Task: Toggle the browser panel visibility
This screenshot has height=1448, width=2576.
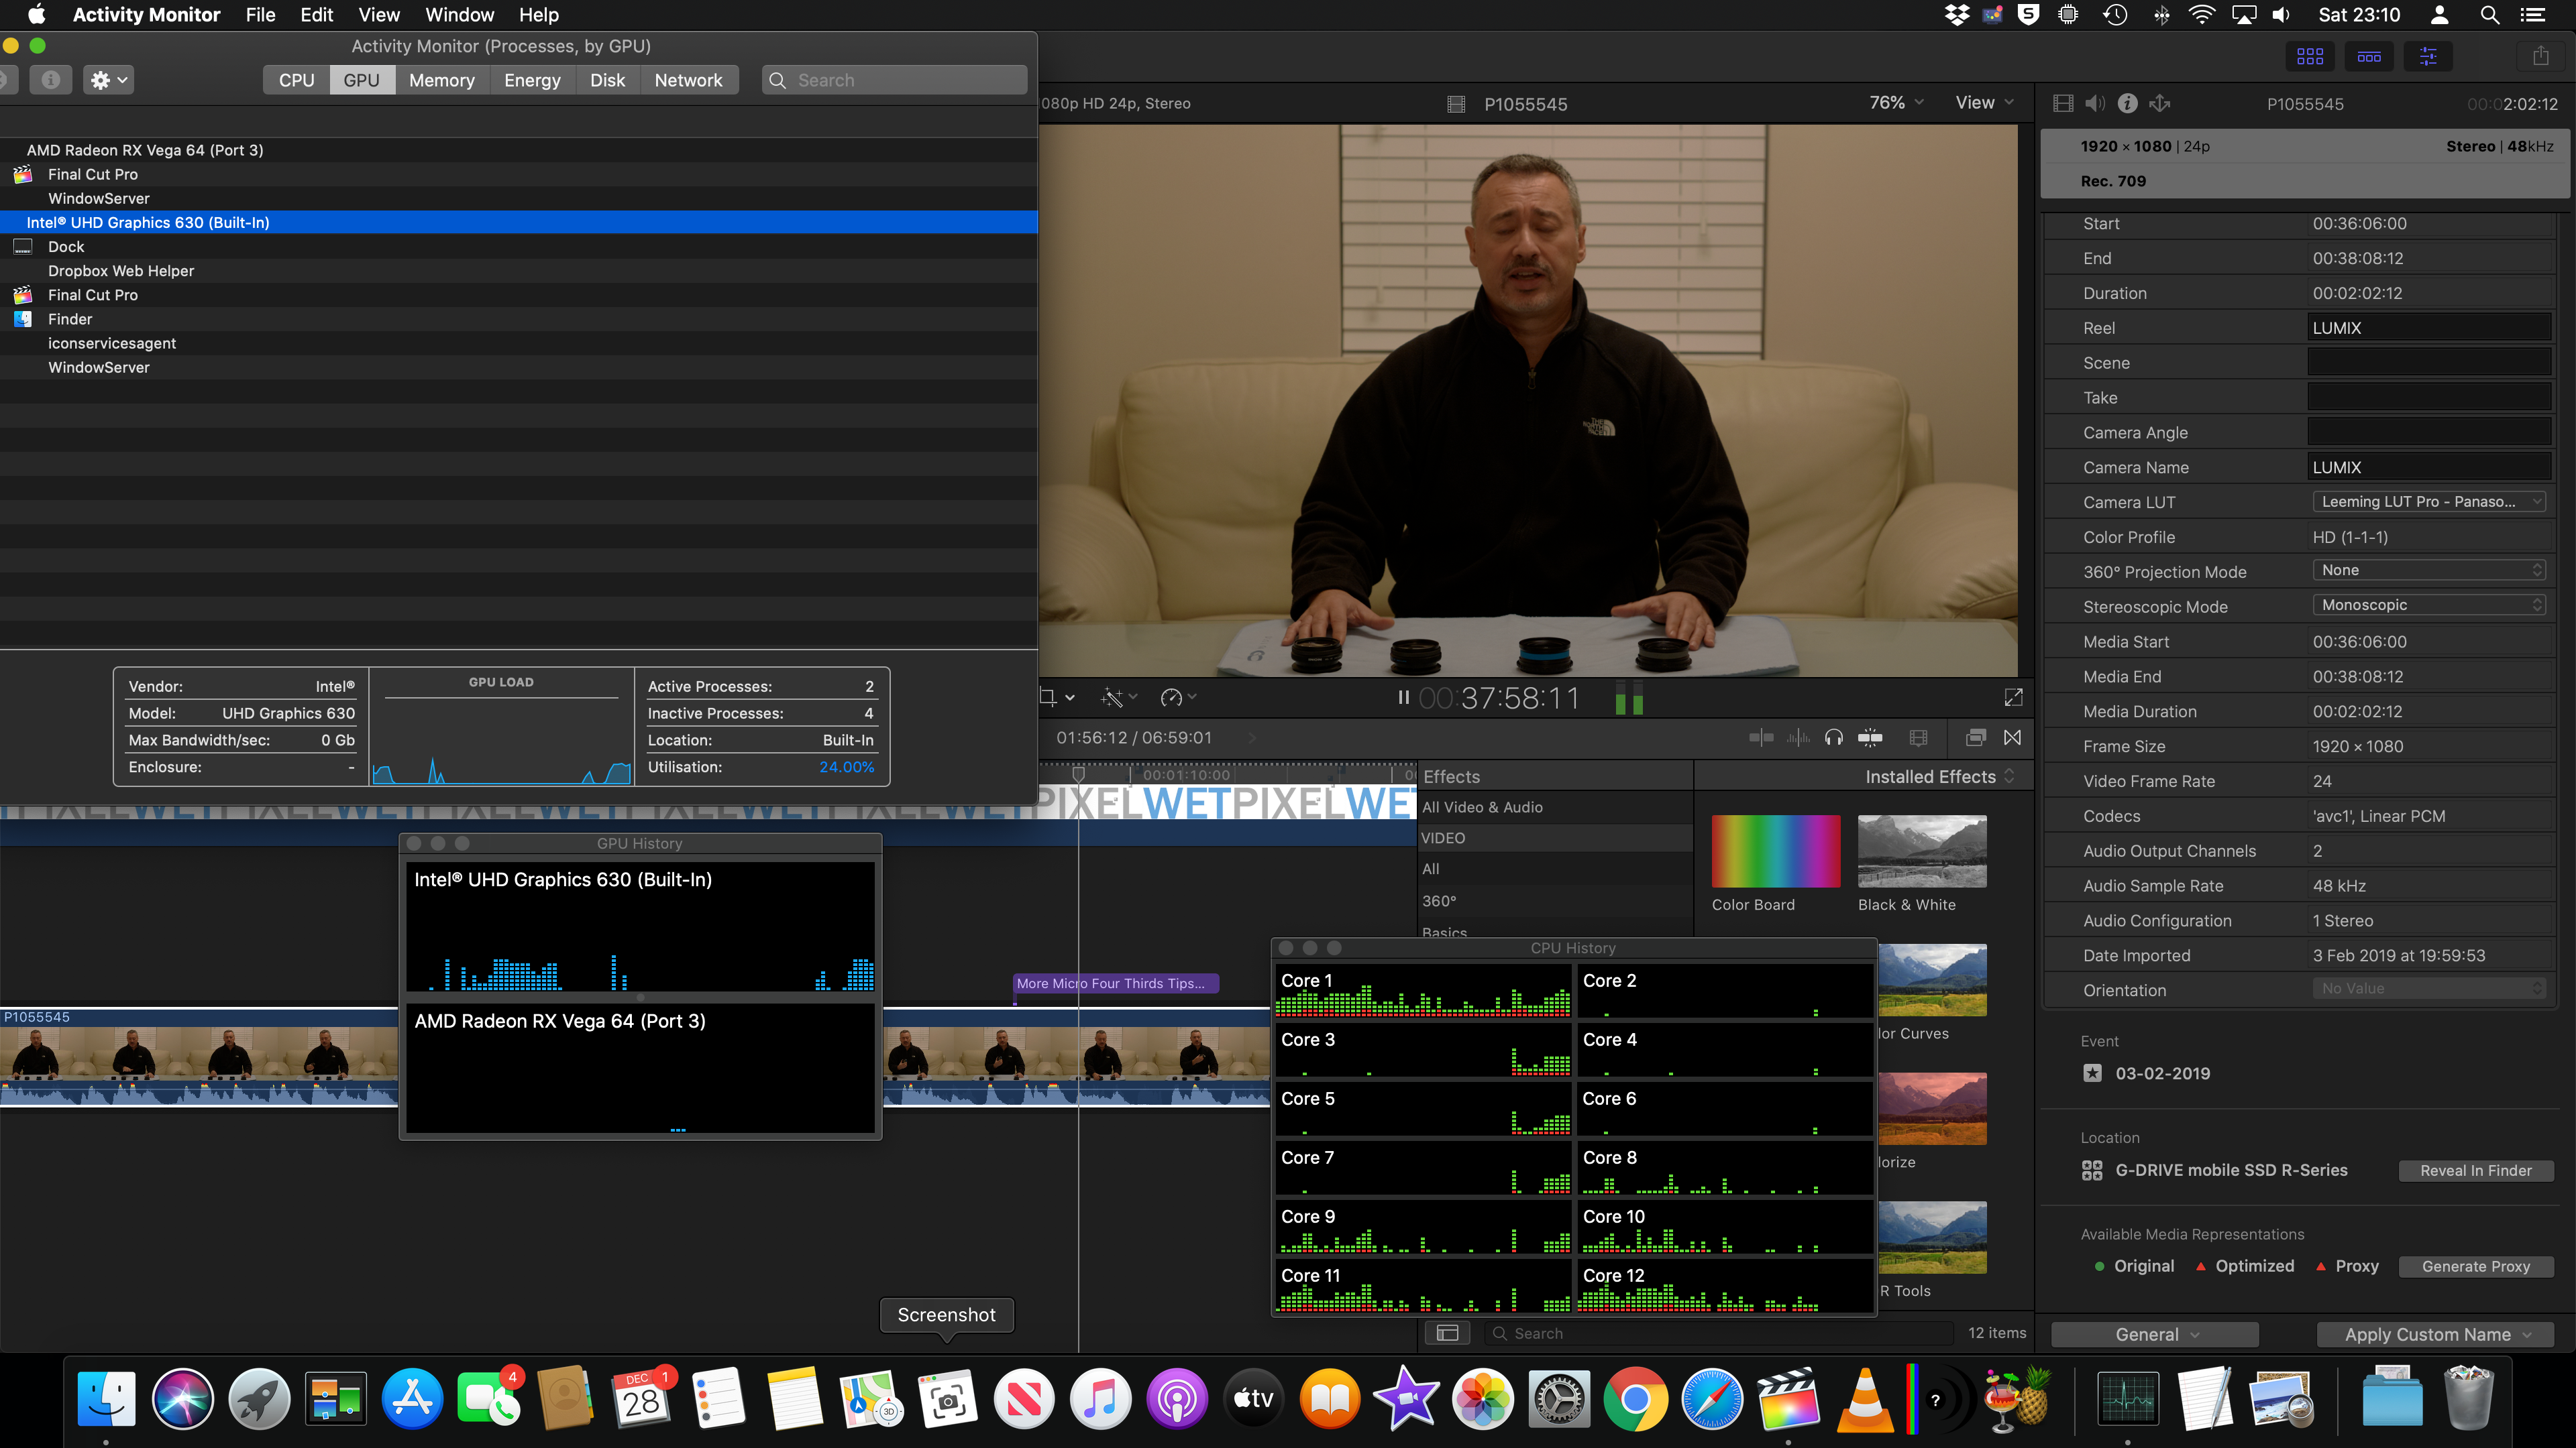Action: [2309, 56]
